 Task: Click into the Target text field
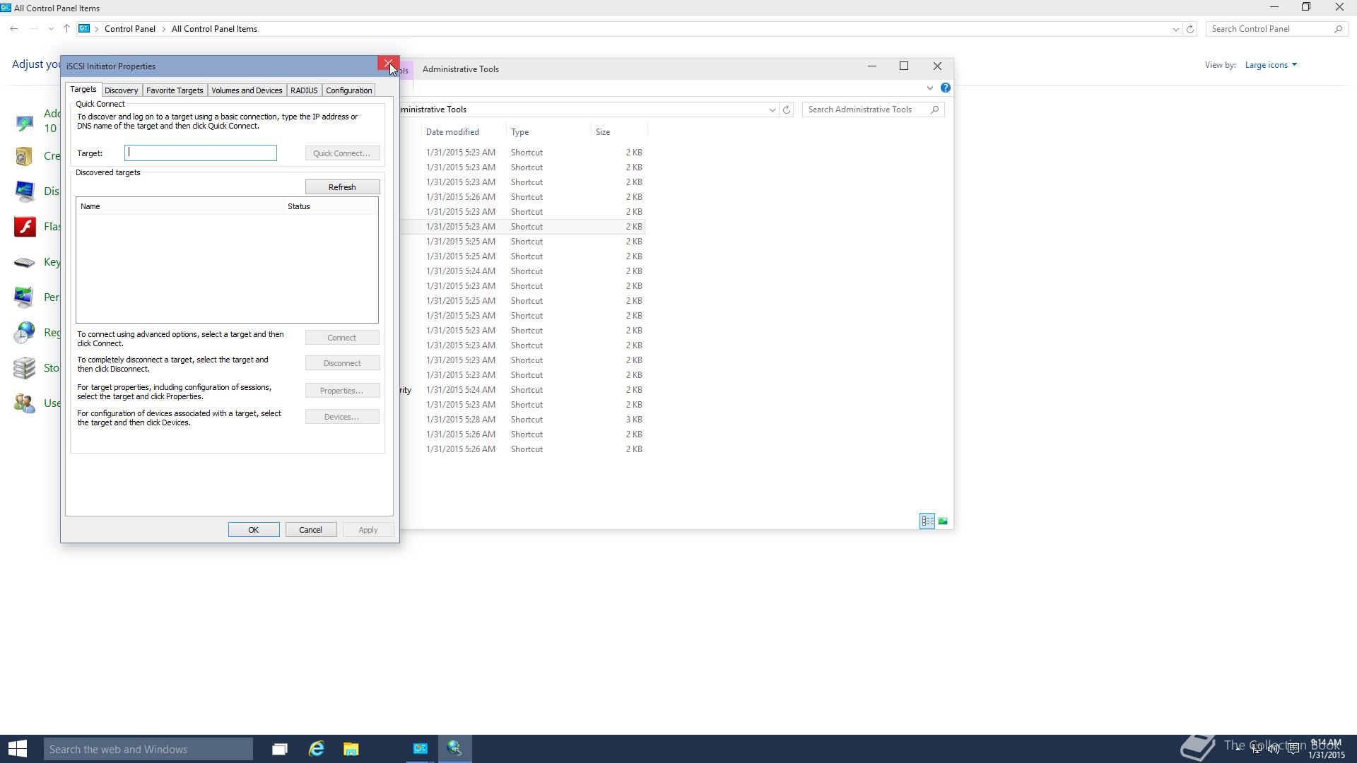pyautogui.click(x=201, y=153)
